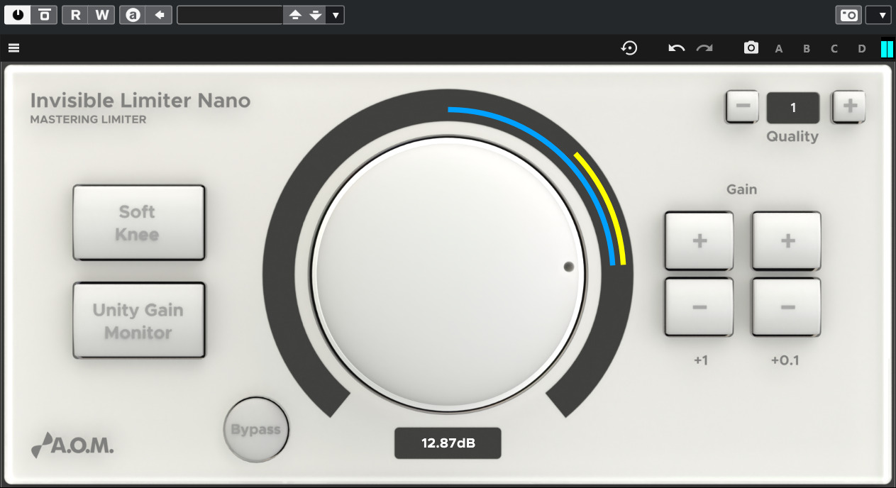Click the +0.1 label under the gain buttons

[x=785, y=360]
